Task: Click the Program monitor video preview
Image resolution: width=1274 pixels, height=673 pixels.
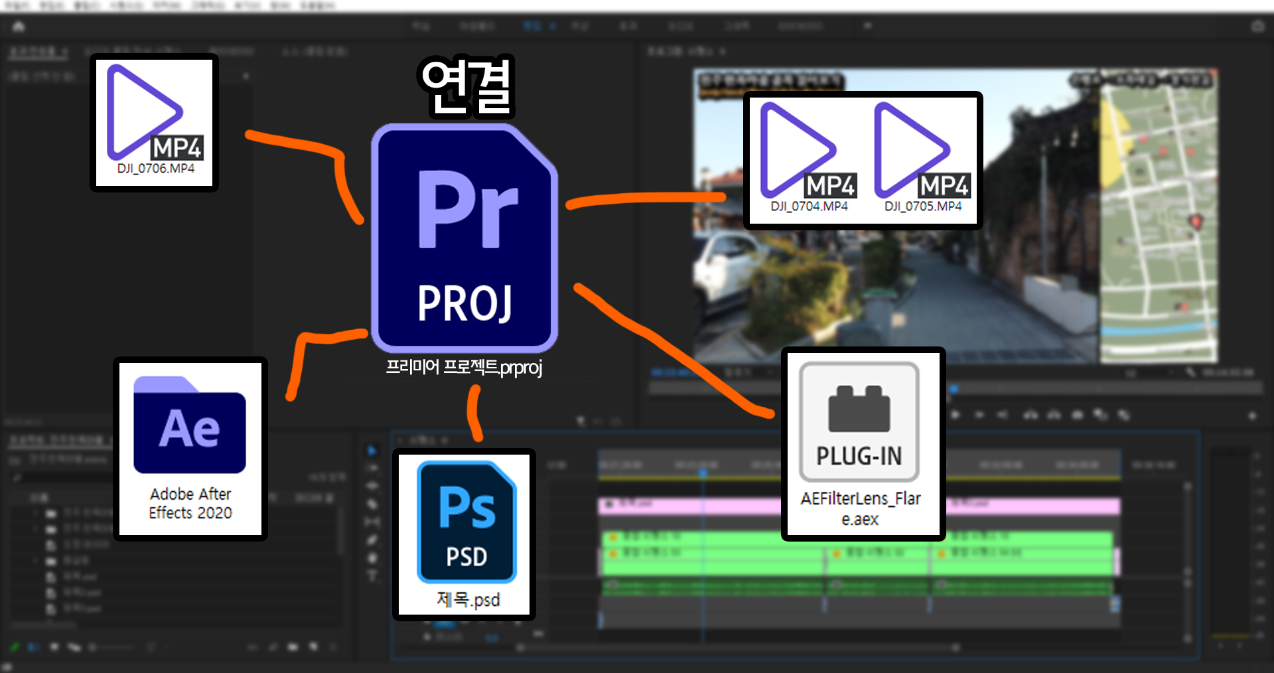Action: [955, 216]
